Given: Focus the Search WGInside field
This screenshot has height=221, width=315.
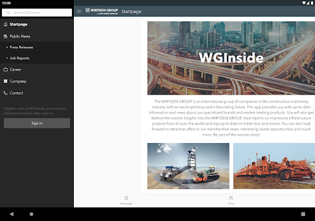Looking at the screenshot, I should click(x=37, y=13).
